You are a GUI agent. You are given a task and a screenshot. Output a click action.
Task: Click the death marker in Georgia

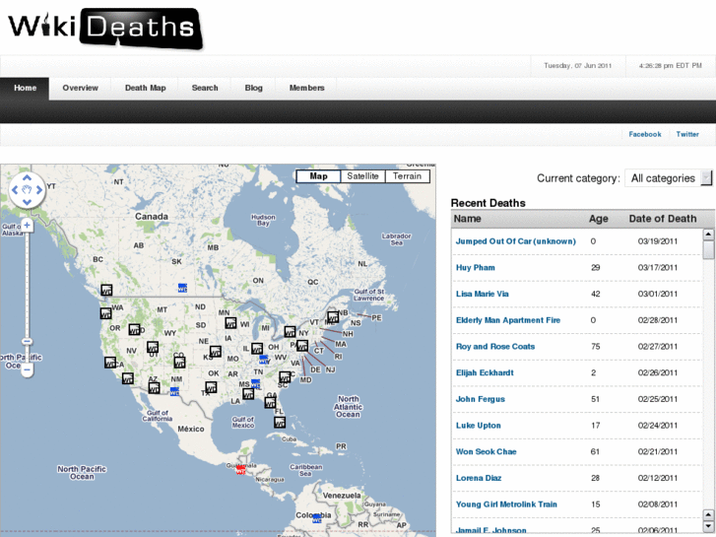[270, 403]
